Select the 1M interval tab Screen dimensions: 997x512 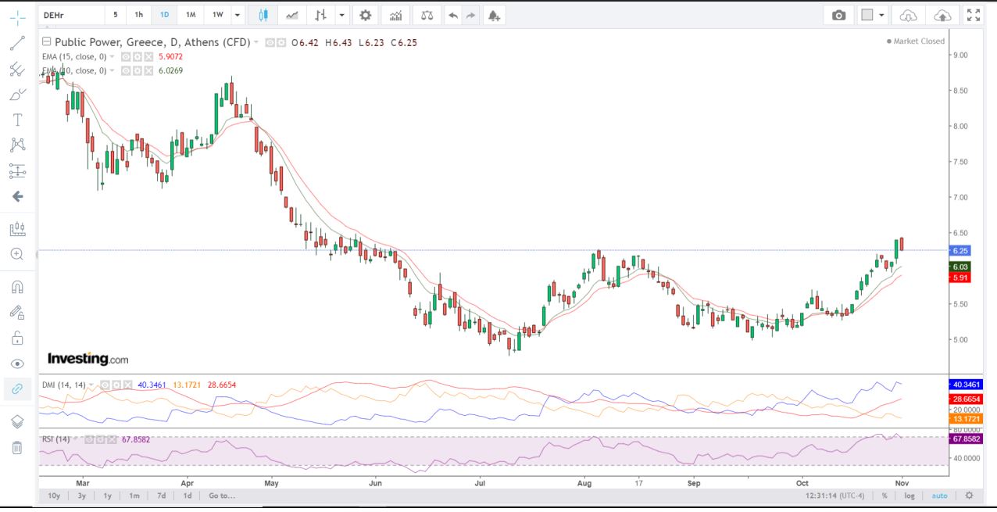191,15
